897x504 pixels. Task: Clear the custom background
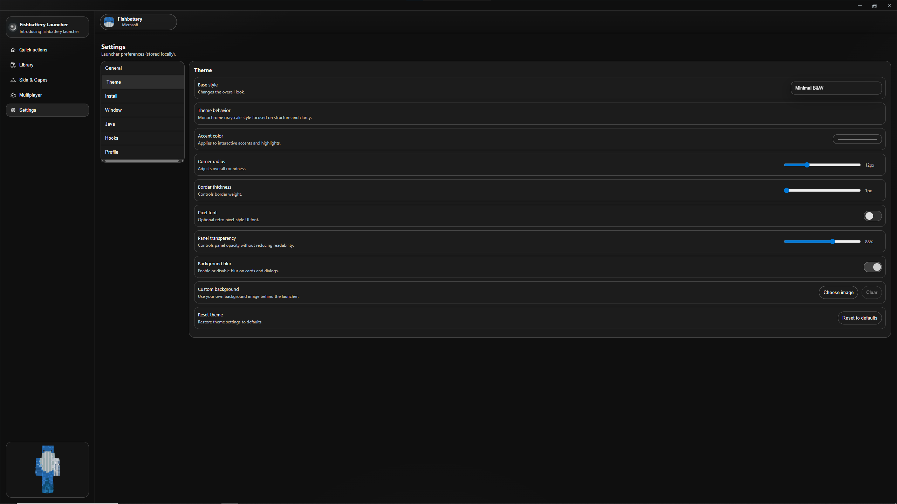click(872, 292)
